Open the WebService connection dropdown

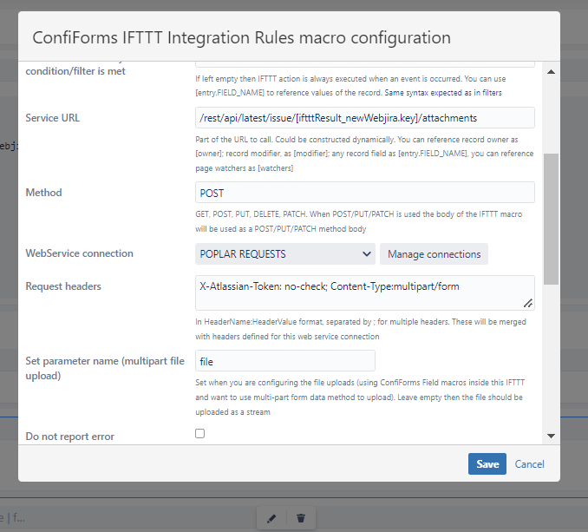click(284, 253)
